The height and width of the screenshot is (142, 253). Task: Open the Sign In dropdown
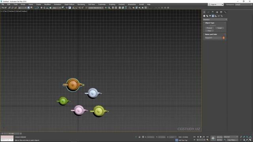point(216,4)
